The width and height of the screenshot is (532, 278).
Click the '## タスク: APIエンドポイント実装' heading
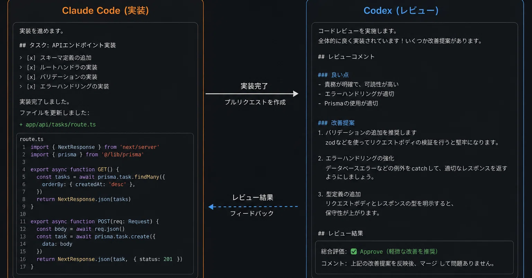(x=68, y=45)
